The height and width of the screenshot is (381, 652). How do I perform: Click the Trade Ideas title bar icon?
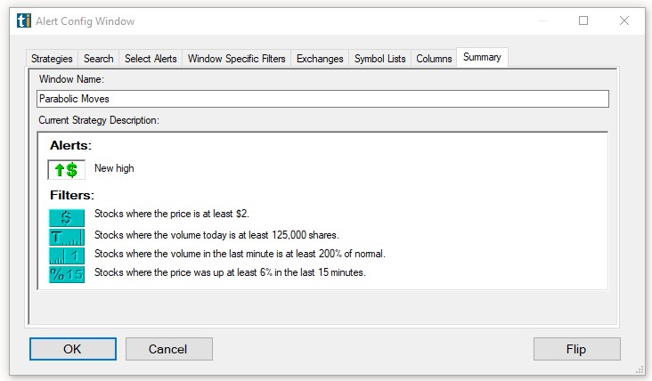[24, 20]
